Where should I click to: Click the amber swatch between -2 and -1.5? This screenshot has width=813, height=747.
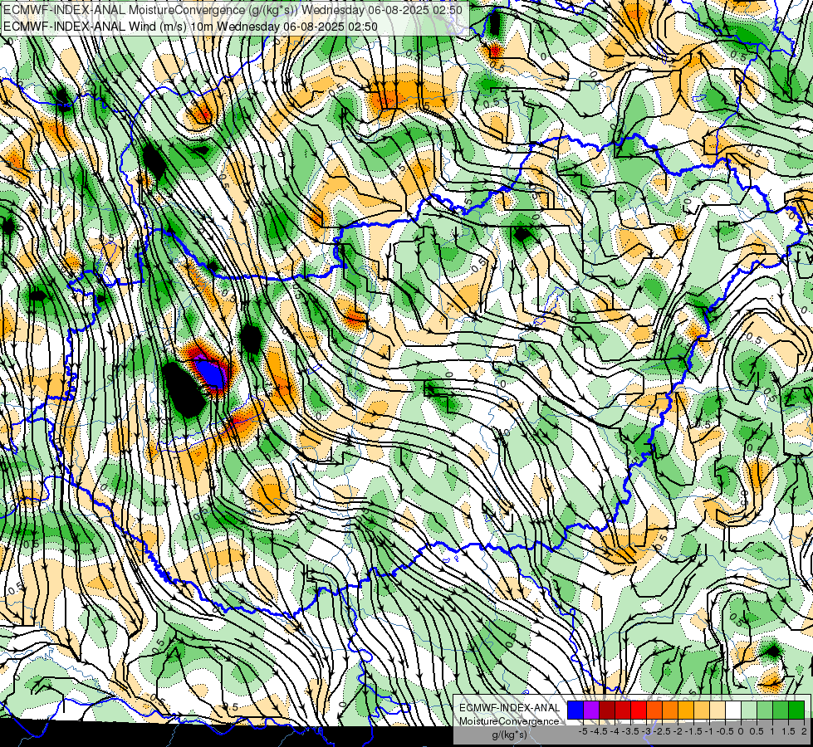point(686,710)
